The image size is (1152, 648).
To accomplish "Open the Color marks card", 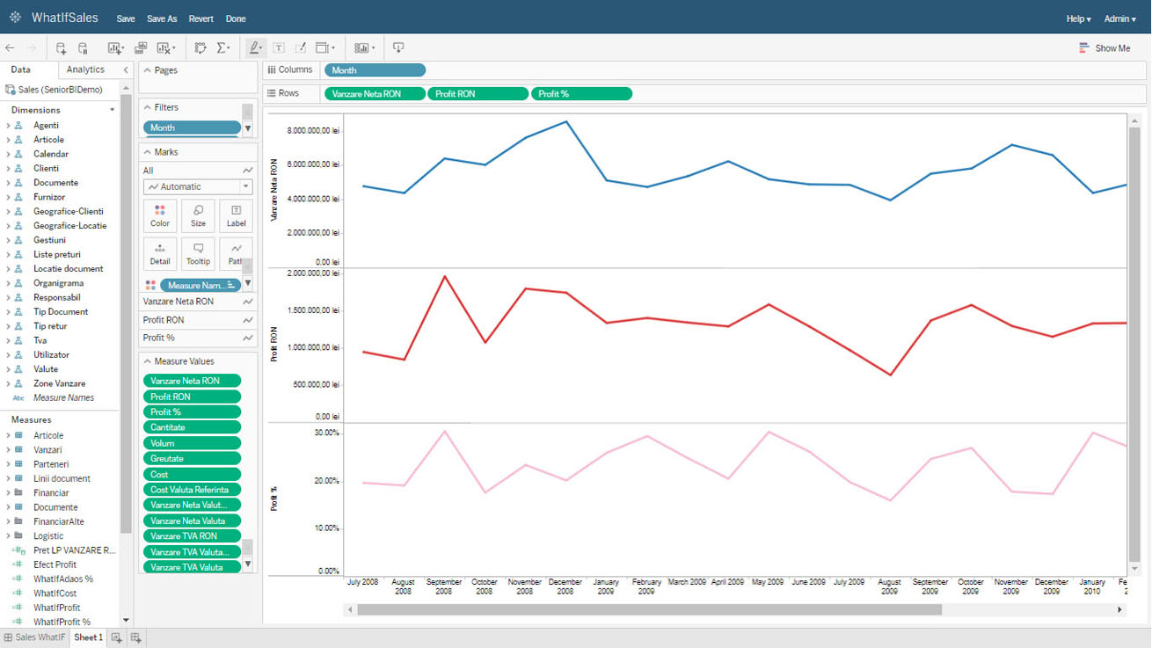I will click(160, 216).
